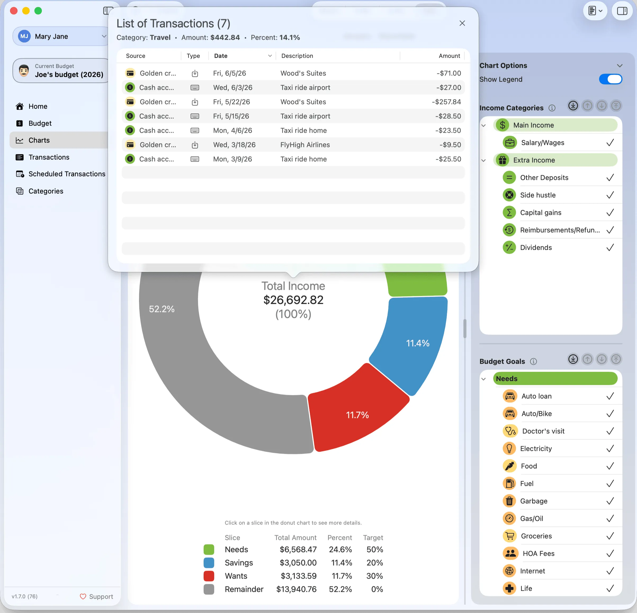Uncheck the Salary/Wages category
This screenshot has width=637, height=613.
[x=610, y=143]
